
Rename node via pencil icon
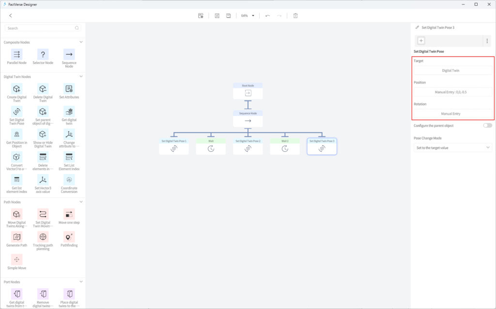(x=417, y=28)
